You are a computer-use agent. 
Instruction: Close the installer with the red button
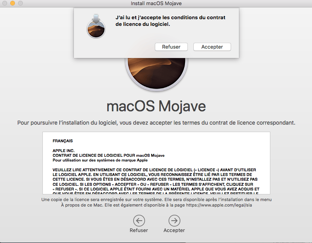tap(4, 4)
